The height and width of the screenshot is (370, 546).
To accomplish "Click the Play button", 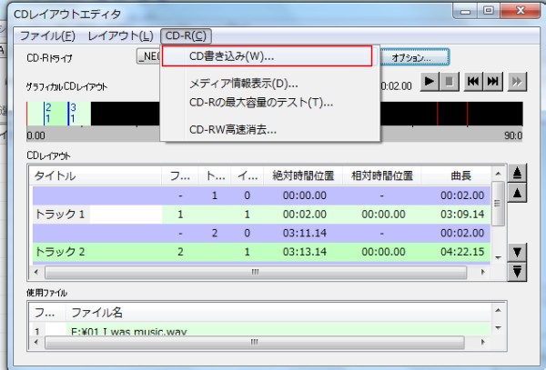I will [429, 83].
